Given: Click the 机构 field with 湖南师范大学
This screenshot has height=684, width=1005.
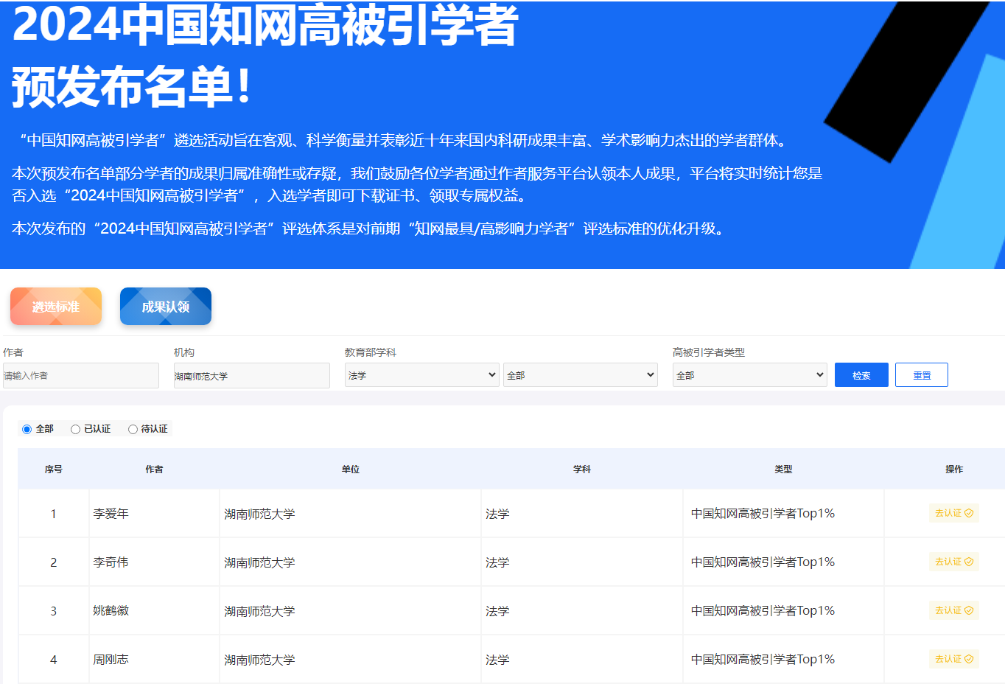Looking at the screenshot, I should (x=251, y=375).
